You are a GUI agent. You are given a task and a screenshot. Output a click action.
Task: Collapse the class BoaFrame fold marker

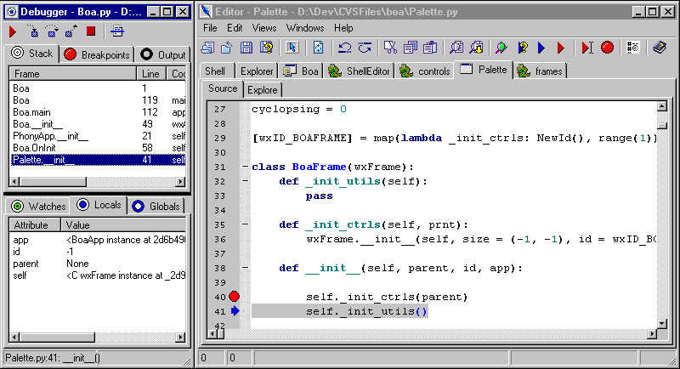(244, 167)
